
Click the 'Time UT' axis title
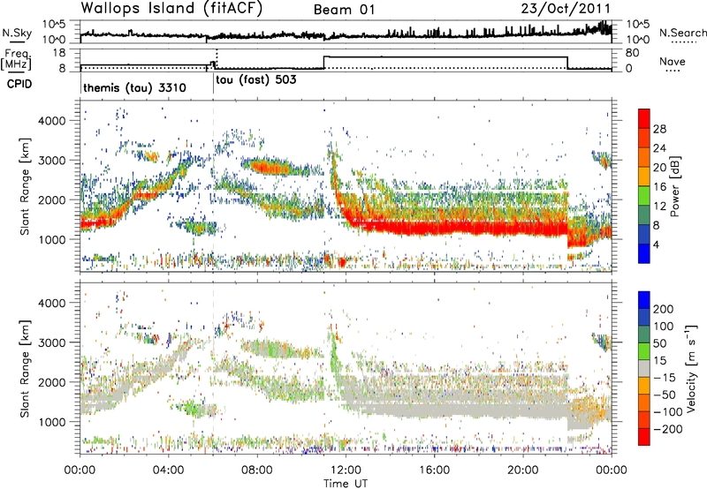pos(346,483)
